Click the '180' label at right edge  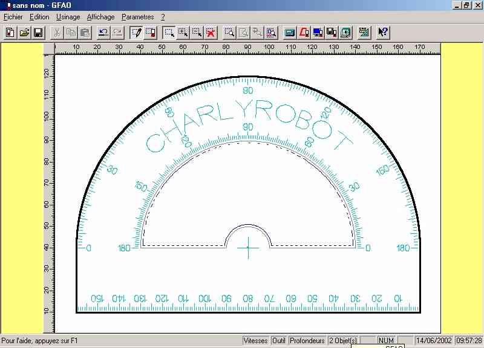click(x=403, y=248)
